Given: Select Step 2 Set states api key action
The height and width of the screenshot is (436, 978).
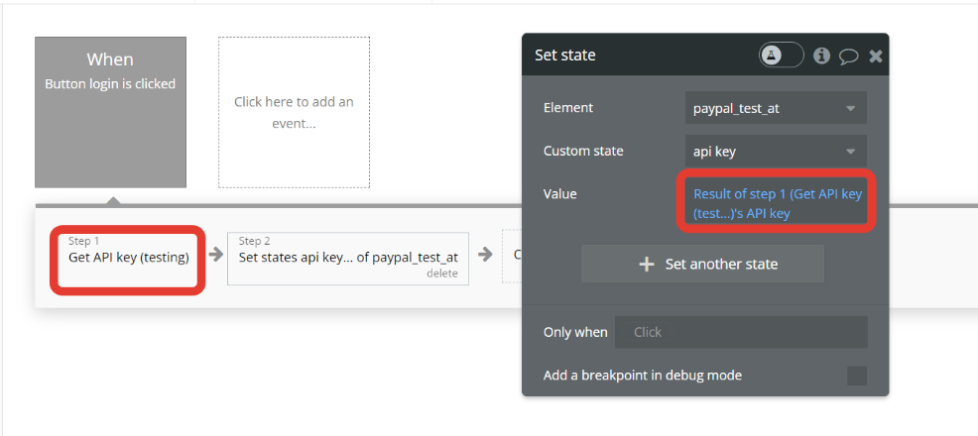Looking at the screenshot, I should point(347,257).
